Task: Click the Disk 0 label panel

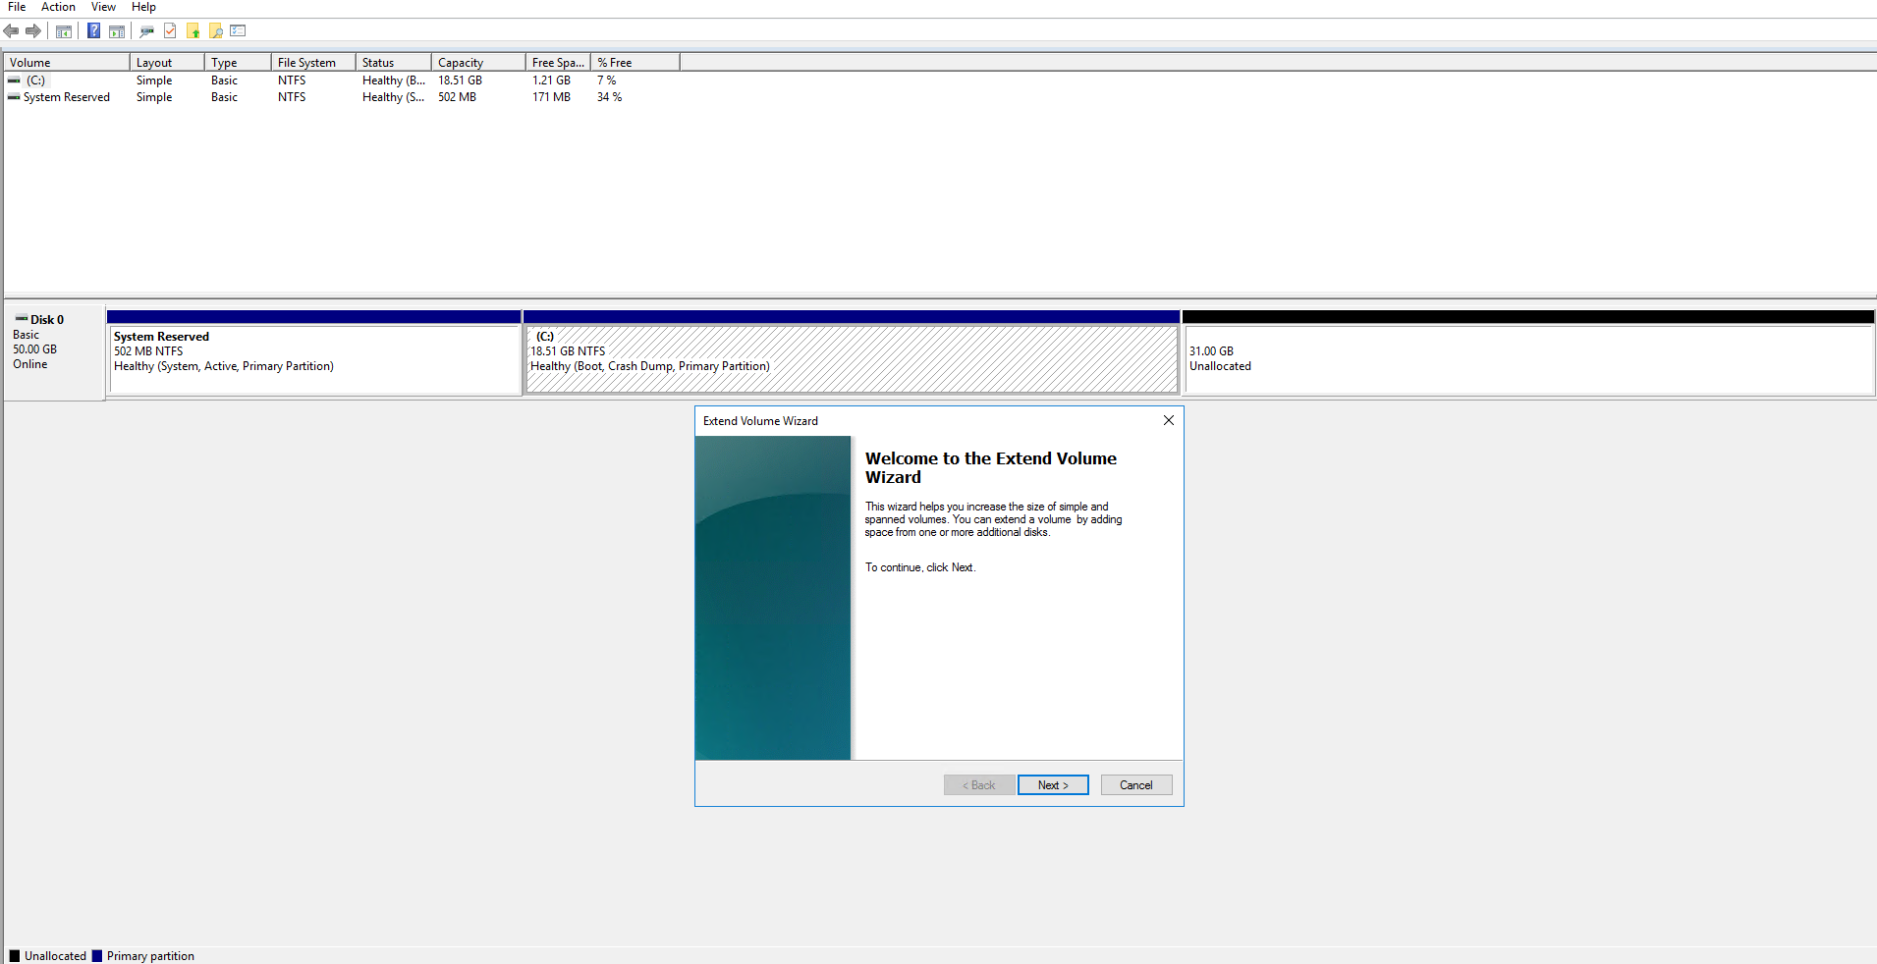Action: click(54, 351)
